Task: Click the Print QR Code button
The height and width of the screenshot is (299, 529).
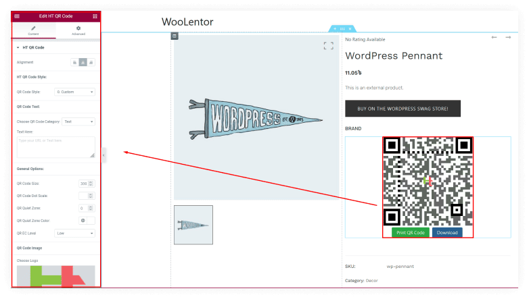Action: coord(411,233)
